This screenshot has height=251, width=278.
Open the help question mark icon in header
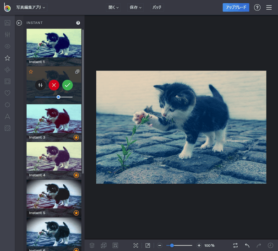(257, 7)
